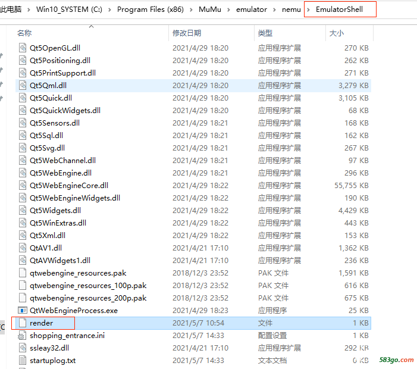Click the icon of the render file
Screen dimensions: 417x369
pyautogui.click(x=23, y=323)
